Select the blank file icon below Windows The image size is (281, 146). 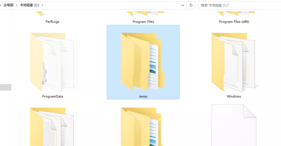(x=234, y=125)
